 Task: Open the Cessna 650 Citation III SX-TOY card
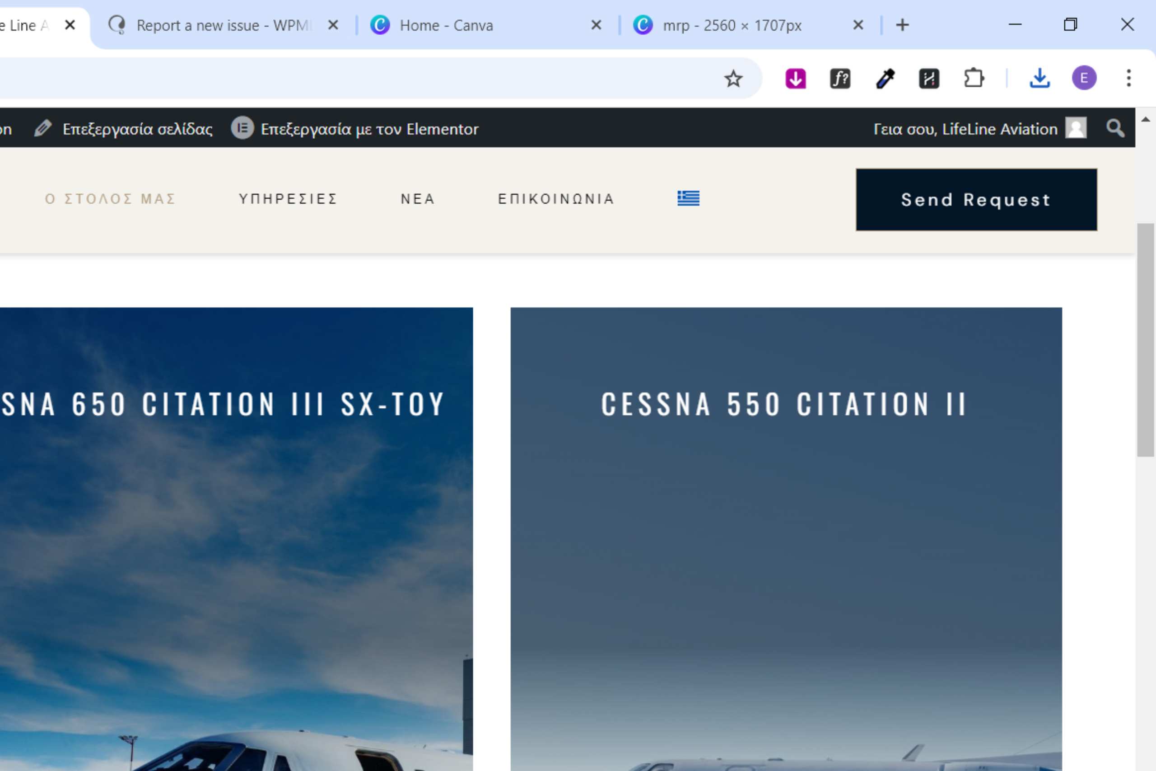(237, 539)
